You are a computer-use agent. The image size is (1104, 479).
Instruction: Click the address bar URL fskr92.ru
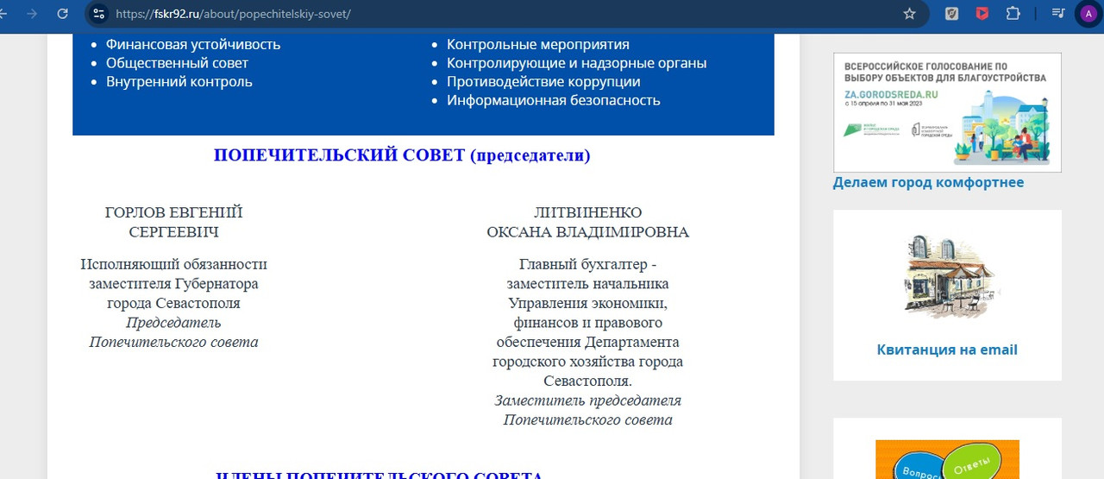point(233,14)
